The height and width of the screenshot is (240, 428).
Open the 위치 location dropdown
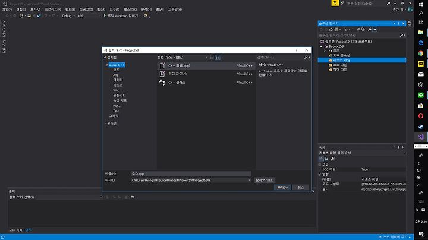point(249,180)
